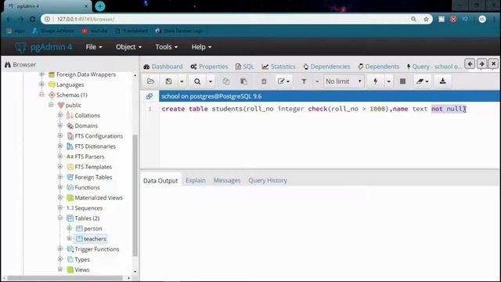Select FTS Dictionaries in tree
This screenshot has height=282, width=501.
click(x=95, y=146)
